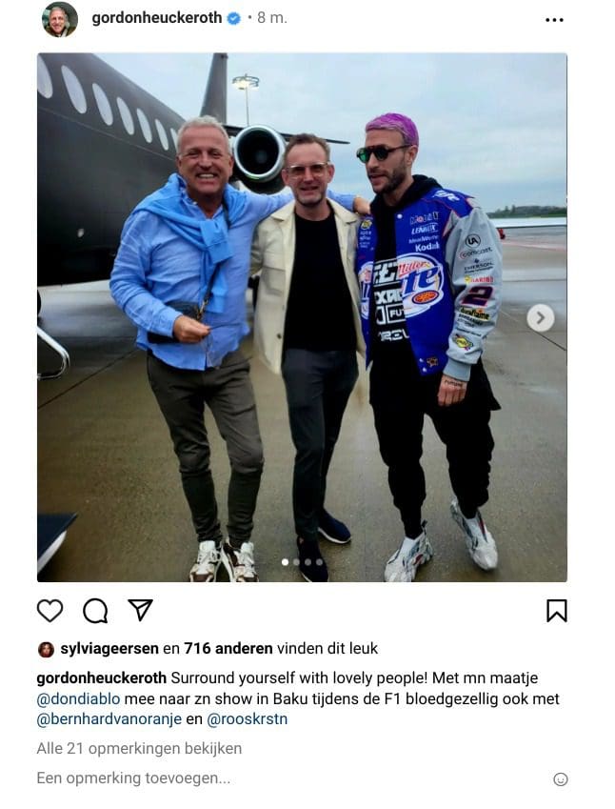The image size is (615, 809).
Task: Open the @dondiablo mention
Action: (78, 699)
